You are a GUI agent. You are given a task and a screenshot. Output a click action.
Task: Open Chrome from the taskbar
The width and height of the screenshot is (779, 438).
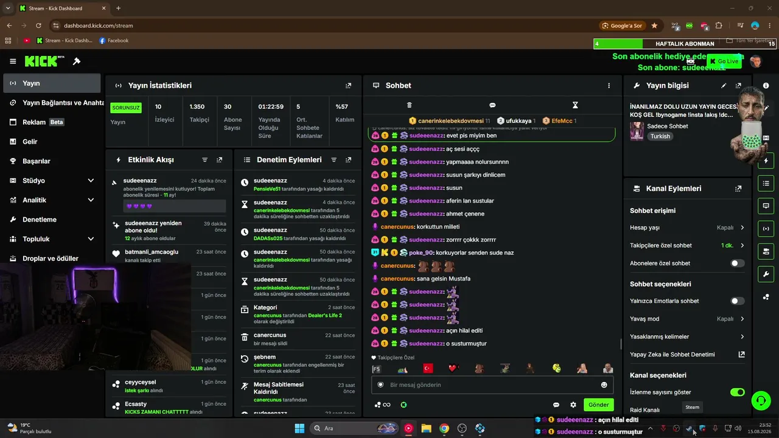tap(444, 428)
